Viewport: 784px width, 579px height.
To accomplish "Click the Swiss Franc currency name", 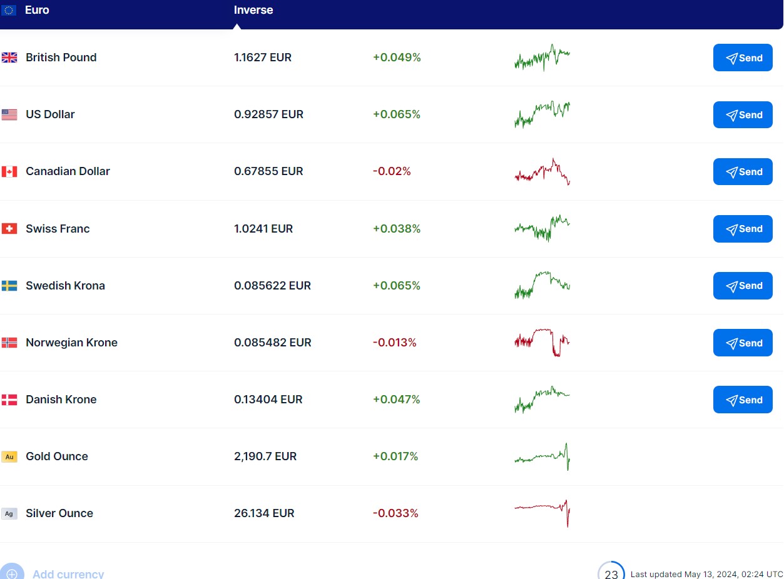I will 58,229.
